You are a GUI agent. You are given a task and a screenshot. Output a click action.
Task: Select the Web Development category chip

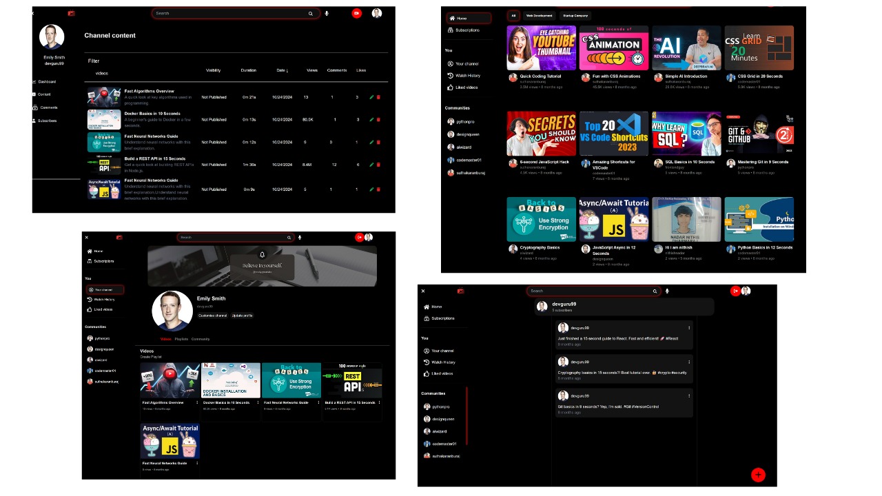tap(538, 15)
